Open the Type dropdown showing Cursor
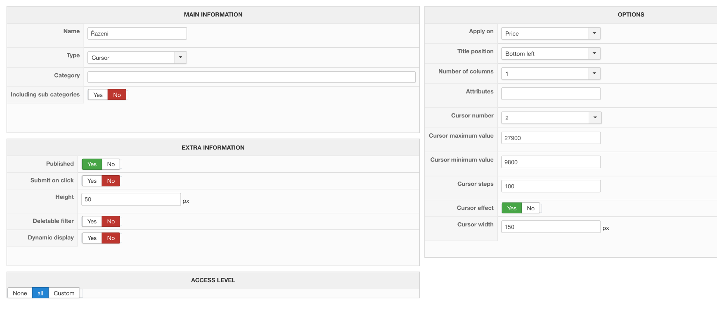This screenshot has height=317, width=717. [137, 58]
